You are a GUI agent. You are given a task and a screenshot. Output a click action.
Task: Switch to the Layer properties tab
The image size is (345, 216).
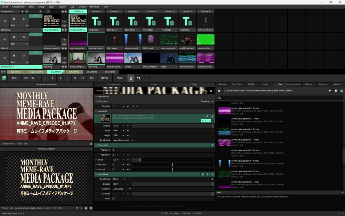[x=154, y=84]
